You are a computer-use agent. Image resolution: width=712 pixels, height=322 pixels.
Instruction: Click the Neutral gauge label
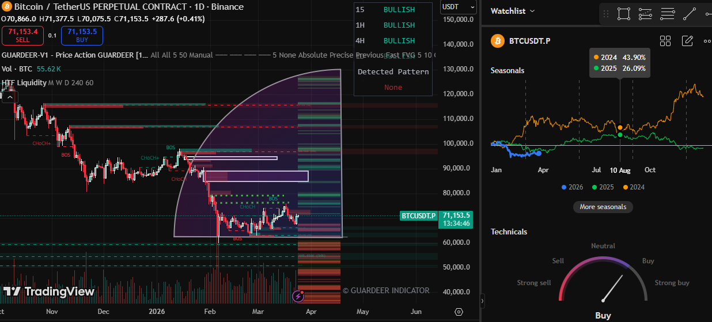pos(603,246)
